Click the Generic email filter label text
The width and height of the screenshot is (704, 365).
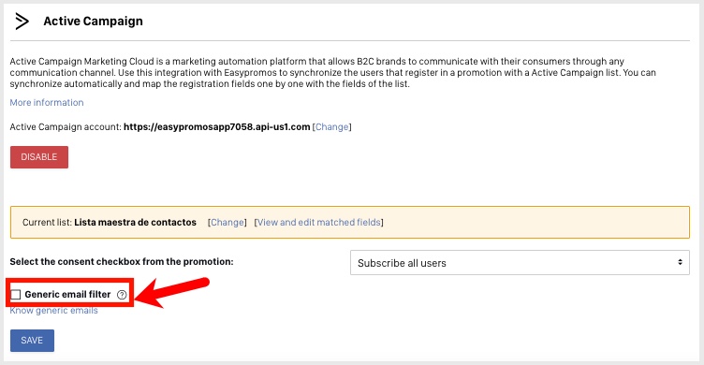[x=67, y=295]
